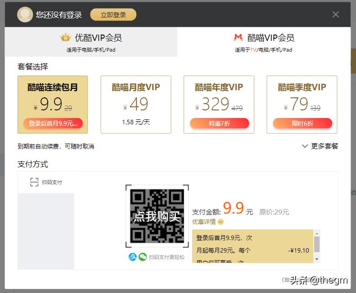Click the 您还没有登录 status text
Screen dimensions: 356x293
tap(59, 15)
